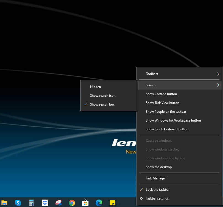Toggle Show Windows Ink Workspace button
The image size is (223, 207).
point(179,120)
